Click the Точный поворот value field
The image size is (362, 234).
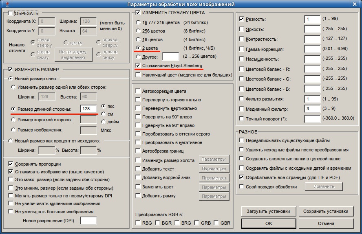pos(312,119)
